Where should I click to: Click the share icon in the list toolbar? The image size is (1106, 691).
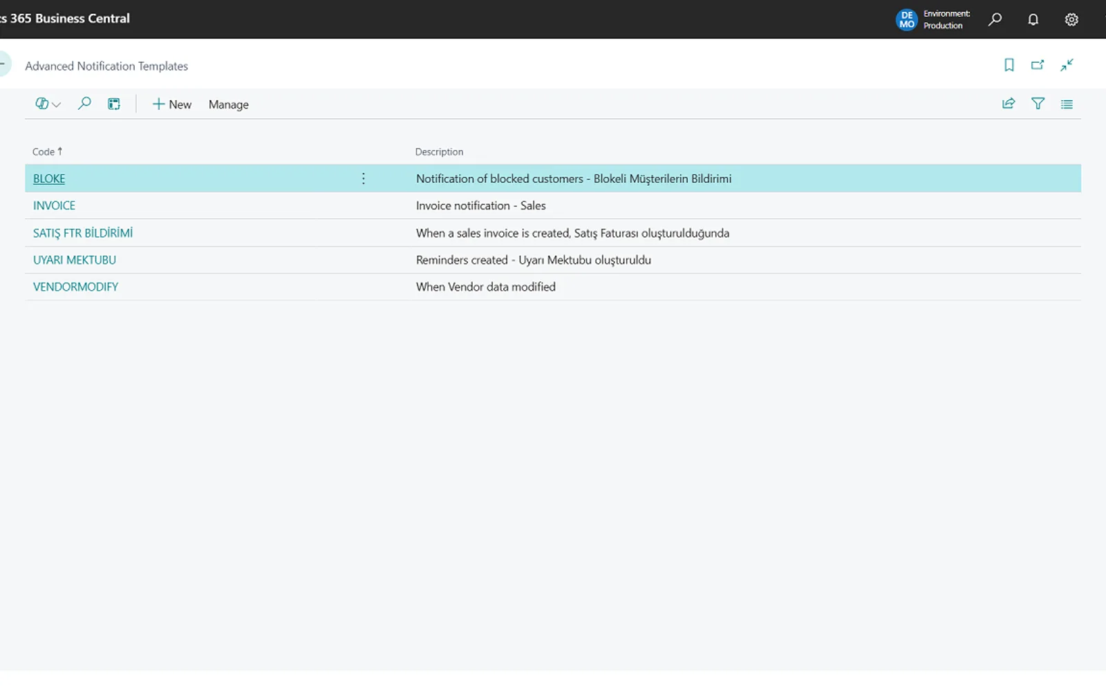click(x=1009, y=104)
